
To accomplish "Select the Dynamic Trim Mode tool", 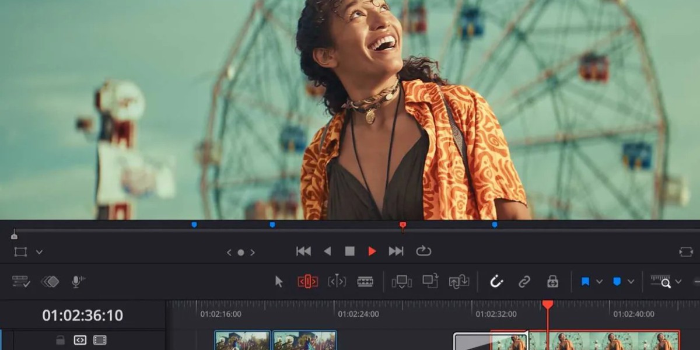I will [337, 282].
